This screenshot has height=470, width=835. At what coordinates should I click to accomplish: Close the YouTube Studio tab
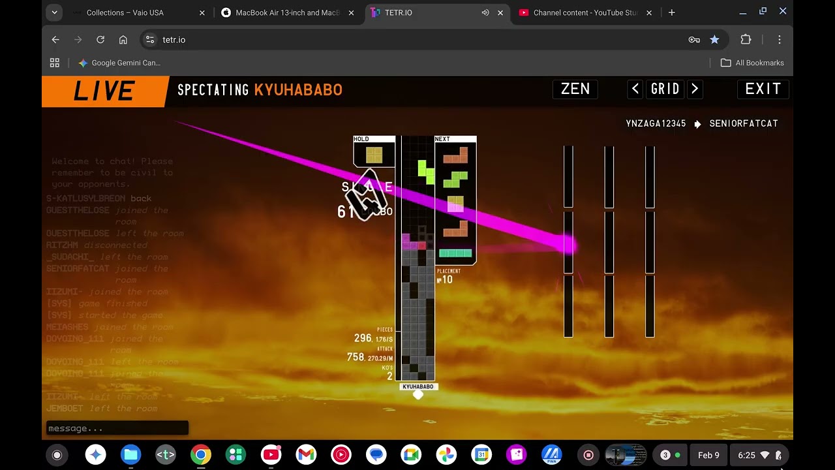click(650, 12)
